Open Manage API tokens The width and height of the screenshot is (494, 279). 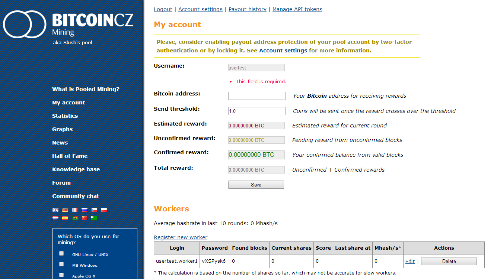(297, 9)
